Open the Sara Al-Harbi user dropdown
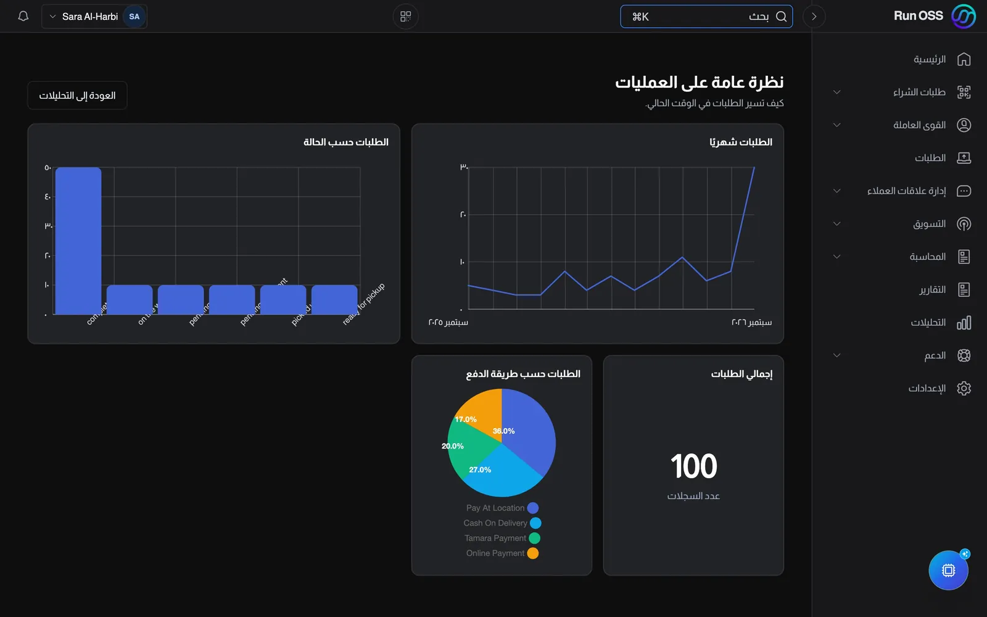This screenshot has height=617, width=987. coord(94,17)
